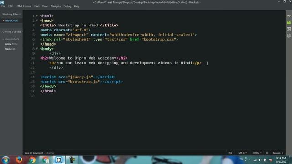
Task: Click the layers stack icon in right toolbar
Action: (x=289, y=36)
